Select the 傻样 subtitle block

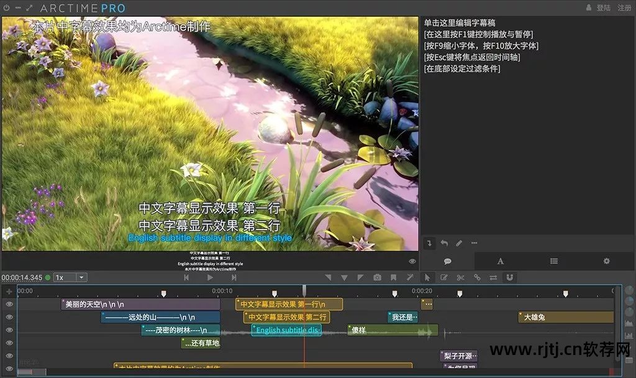393,330
